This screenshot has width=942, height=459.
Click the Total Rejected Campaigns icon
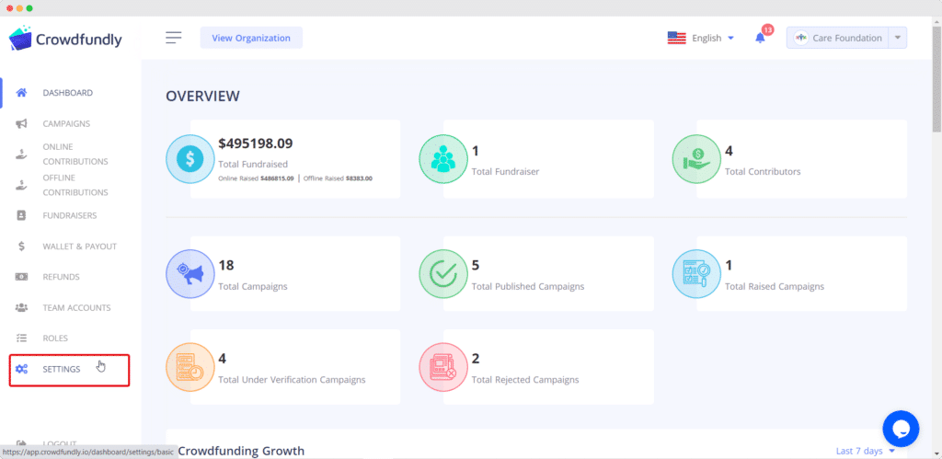pyautogui.click(x=442, y=367)
